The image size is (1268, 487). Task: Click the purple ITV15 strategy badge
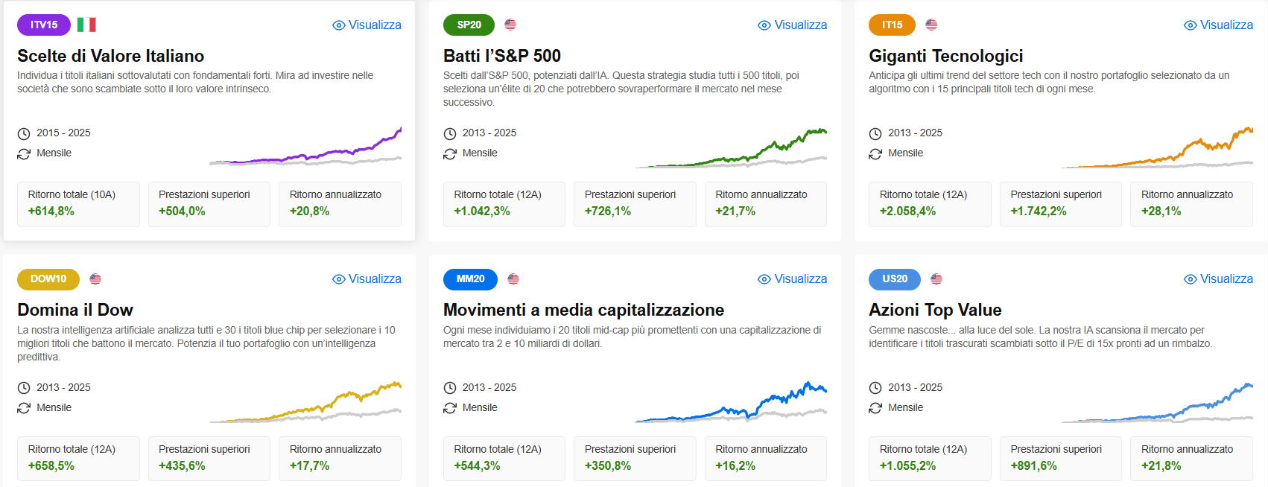(44, 25)
